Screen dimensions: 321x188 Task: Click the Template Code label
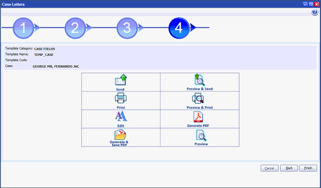coord(16,60)
